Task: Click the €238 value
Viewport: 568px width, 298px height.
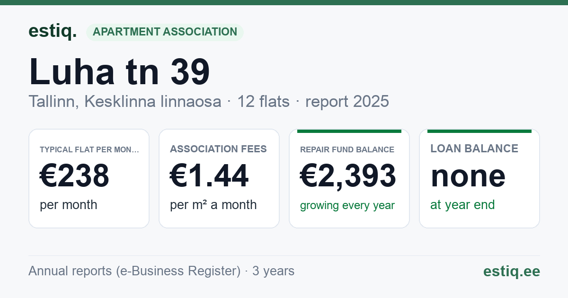Action: (75, 175)
